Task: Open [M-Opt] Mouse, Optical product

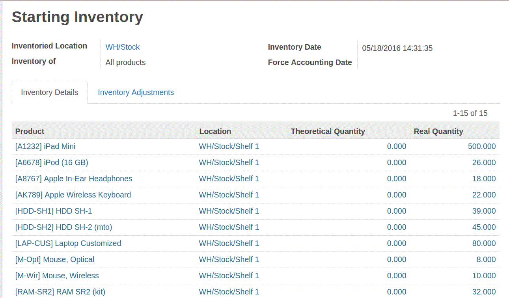Action: point(55,260)
